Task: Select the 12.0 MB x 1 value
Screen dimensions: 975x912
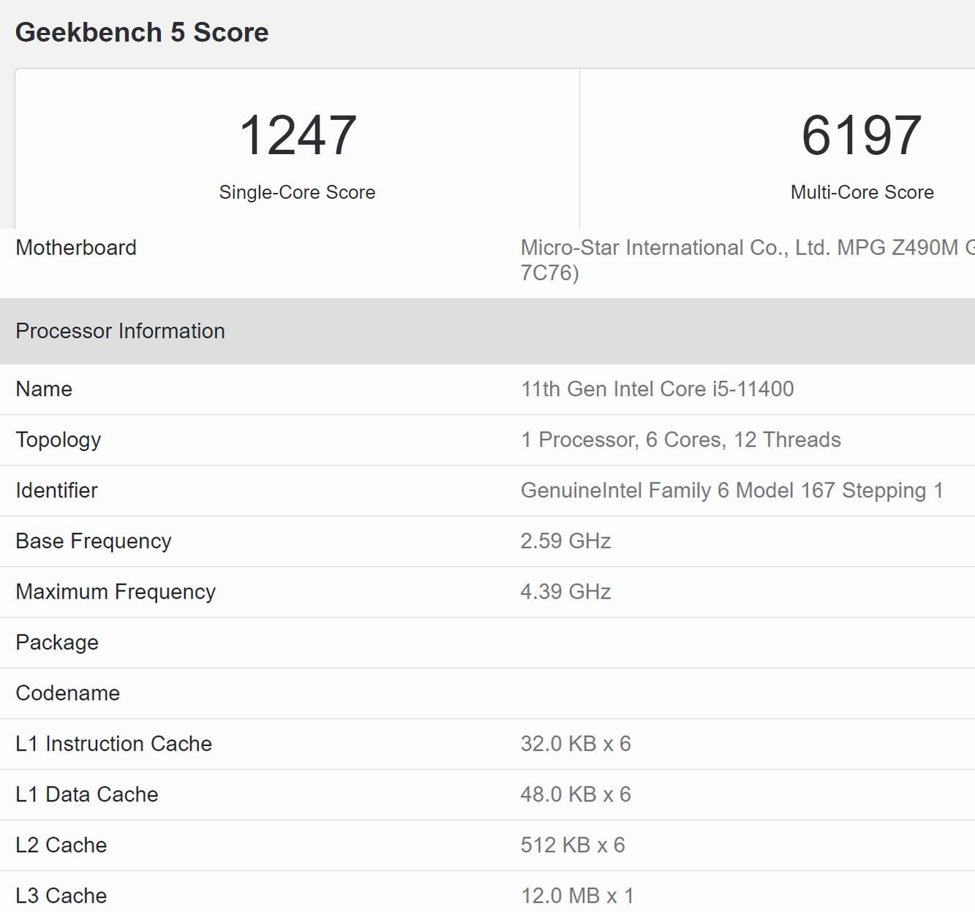Action: click(x=577, y=896)
